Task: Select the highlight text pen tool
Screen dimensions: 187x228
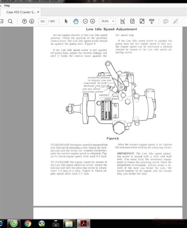Action: [x=176, y=21]
